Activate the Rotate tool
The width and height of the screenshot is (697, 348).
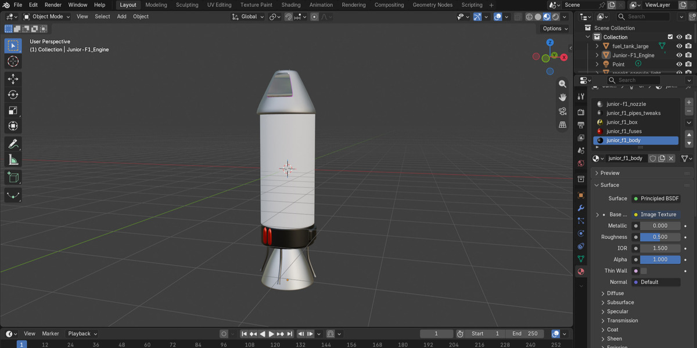tap(13, 95)
